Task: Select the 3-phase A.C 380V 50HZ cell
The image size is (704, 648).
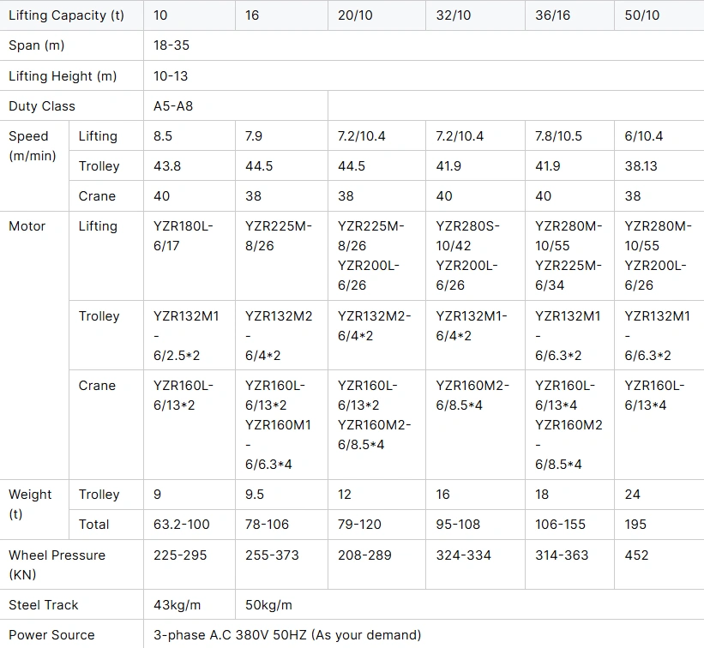Action: (x=286, y=635)
